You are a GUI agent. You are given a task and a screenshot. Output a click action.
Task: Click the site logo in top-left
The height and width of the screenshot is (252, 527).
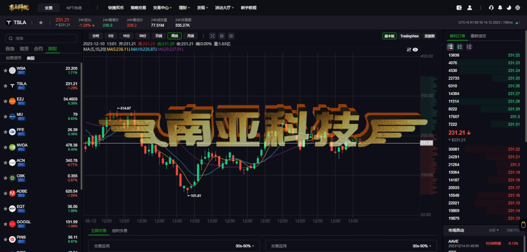coord(19,7)
